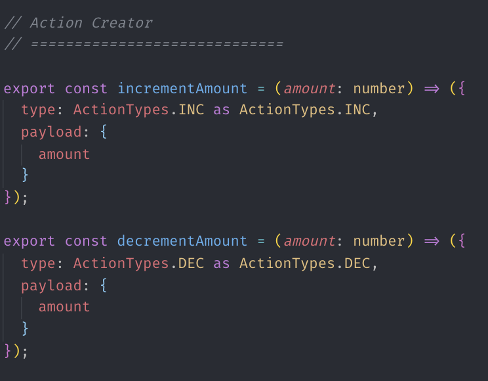Click "number" type on decrementAmount line
Image resolution: width=488 pixels, height=381 pixels.
click(x=378, y=241)
